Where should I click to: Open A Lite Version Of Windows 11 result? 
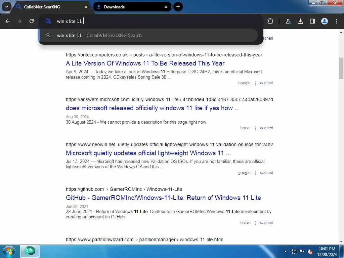point(145,63)
